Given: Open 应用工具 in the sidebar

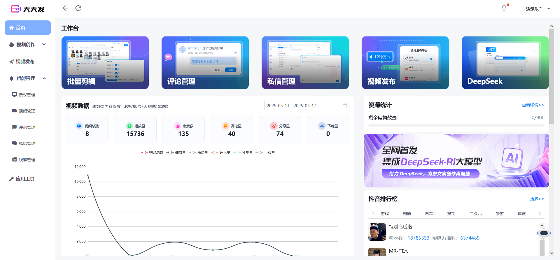Looking at the screenshot, I should pyautogui.click(x=25, y=179).
